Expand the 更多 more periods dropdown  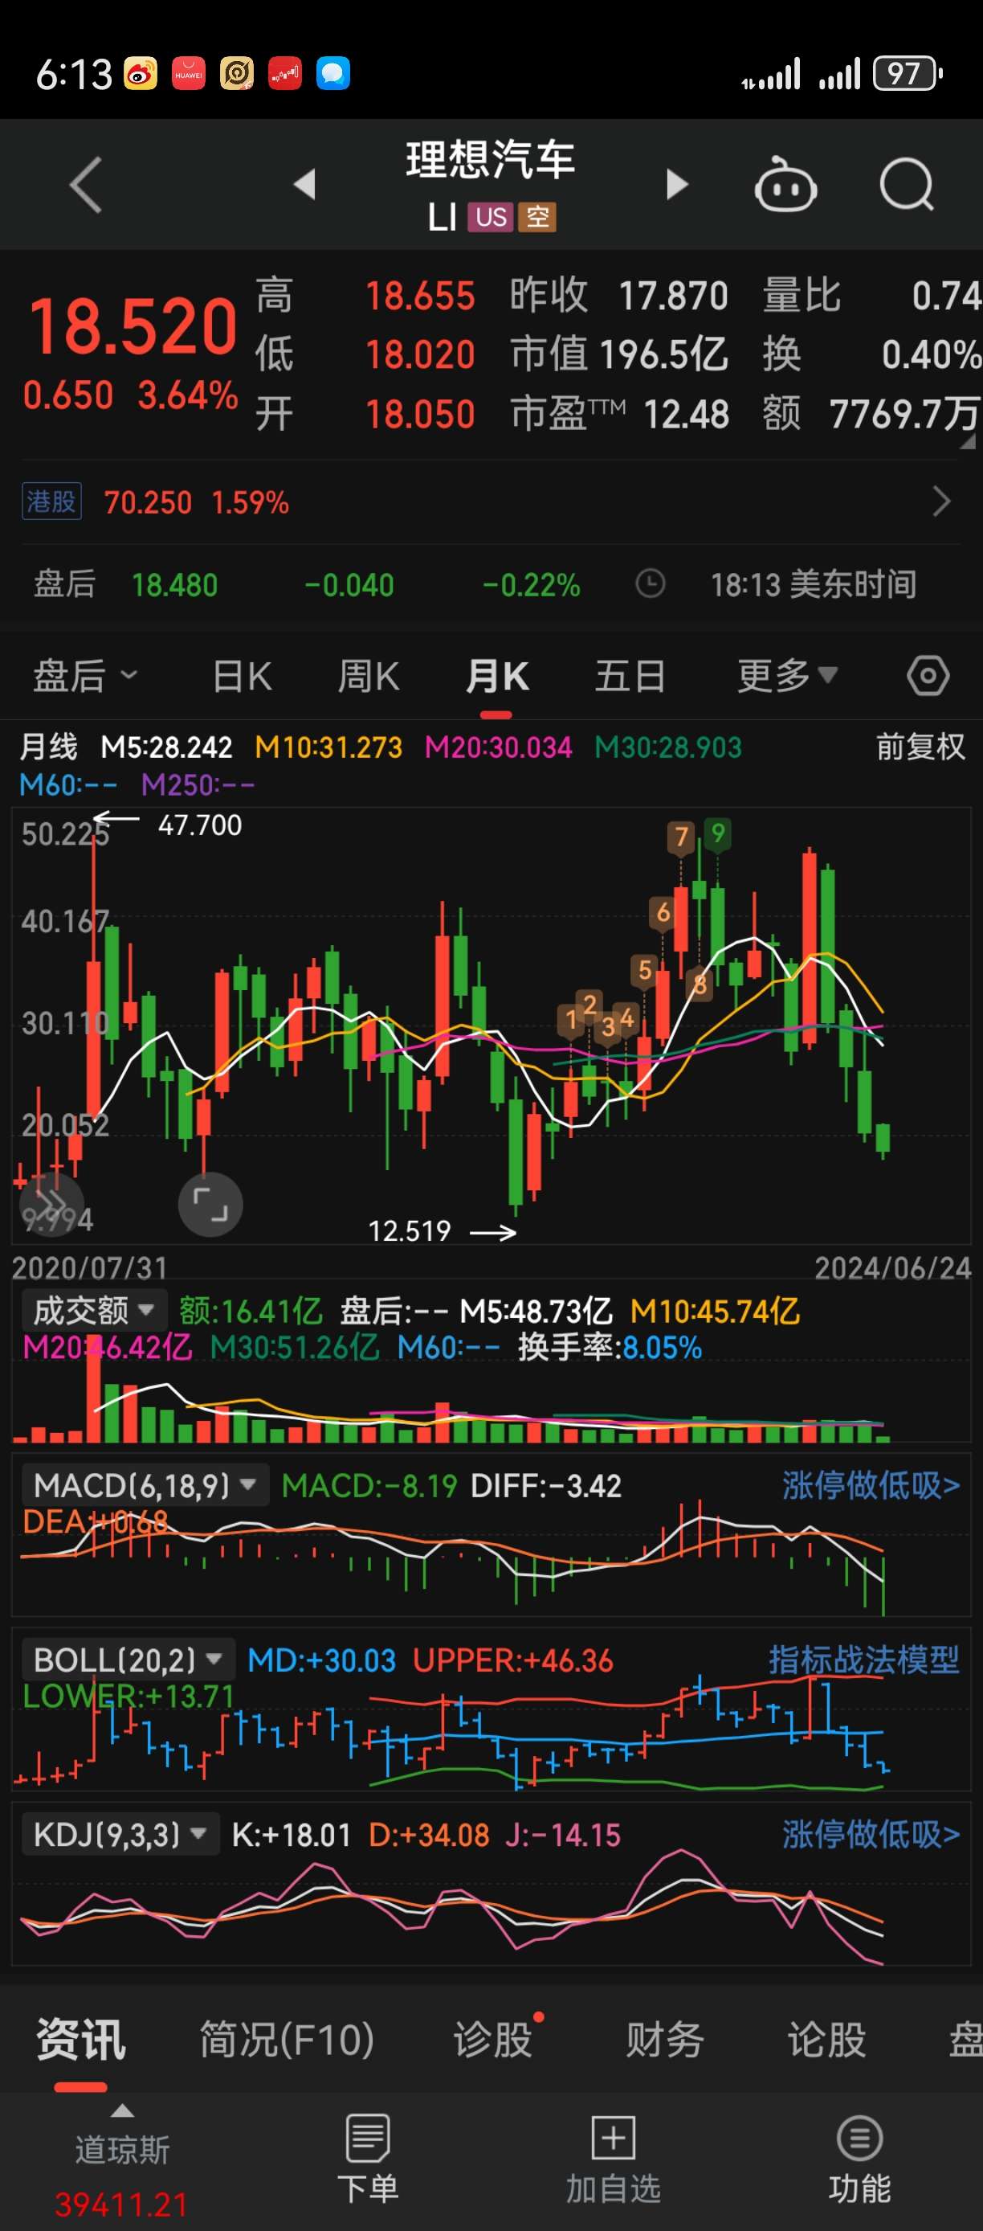click(786, 676)
